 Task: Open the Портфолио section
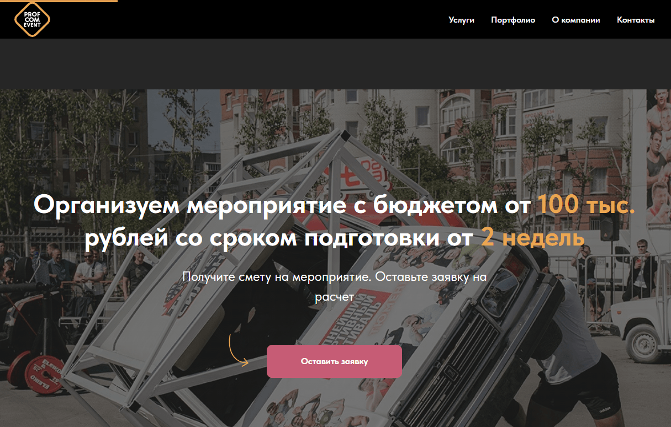pos(513,20)
